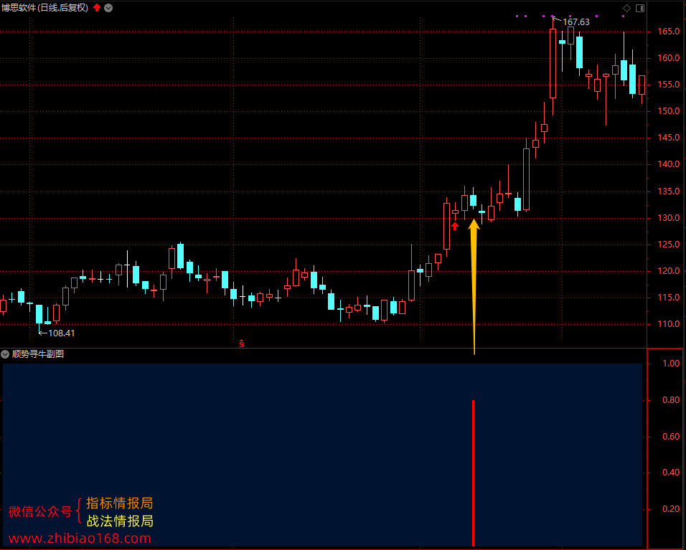Image resolution: width=686 pixels, height=550 pixels.
Task: Expand the 顺势寻牛副图 indicator dropdown
Action: click(5, 354)
